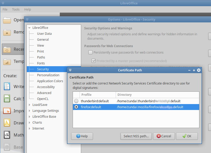The height and width of the screenshot is (153, 211).
Task: Open the Help menu
Action: click(x=28, y=10)
